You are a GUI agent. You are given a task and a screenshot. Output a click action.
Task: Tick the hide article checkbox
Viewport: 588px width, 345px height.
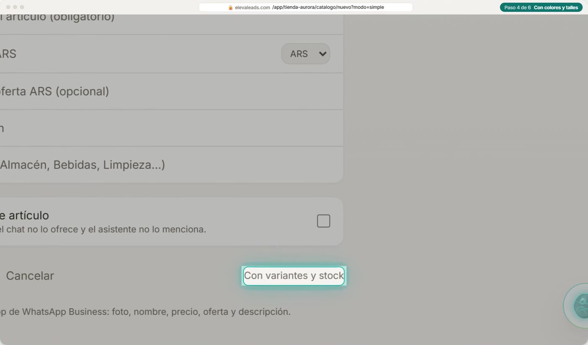tap(323, 221)
